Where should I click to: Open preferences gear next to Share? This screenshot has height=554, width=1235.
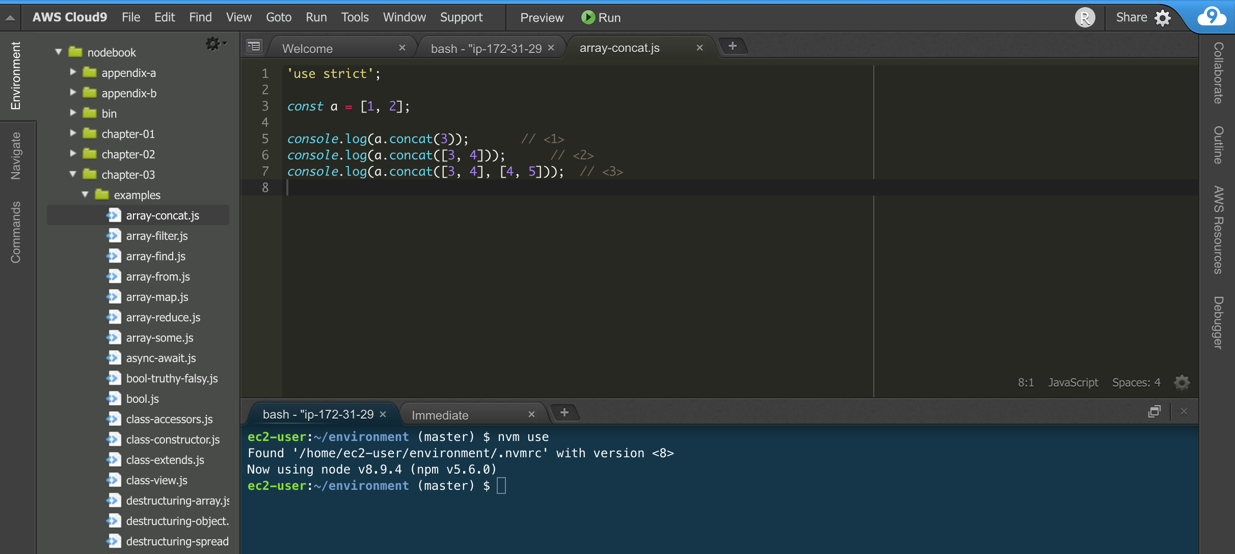pyautogui.click(x=1163, y=18)
